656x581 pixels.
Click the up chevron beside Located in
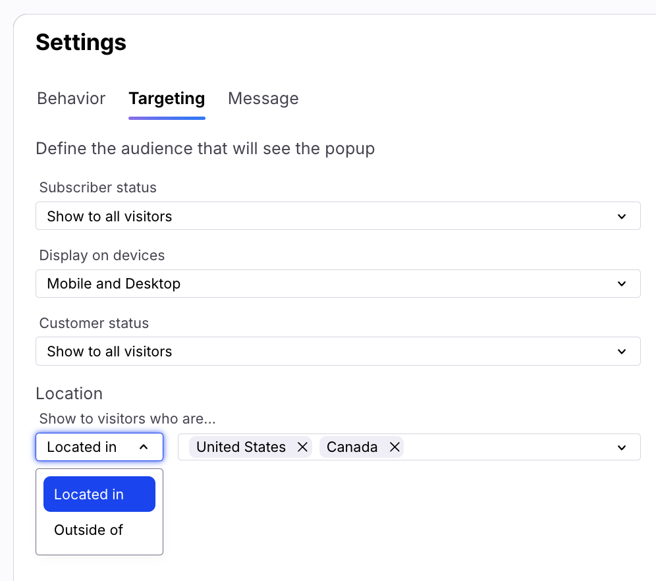tap(144, 447)
